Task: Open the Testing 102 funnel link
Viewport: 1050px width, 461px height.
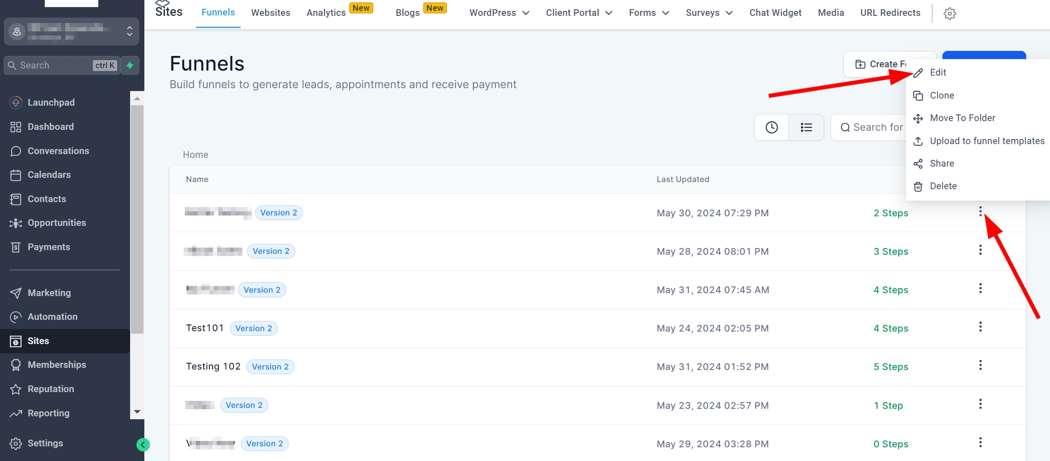Action: (213, 367)
